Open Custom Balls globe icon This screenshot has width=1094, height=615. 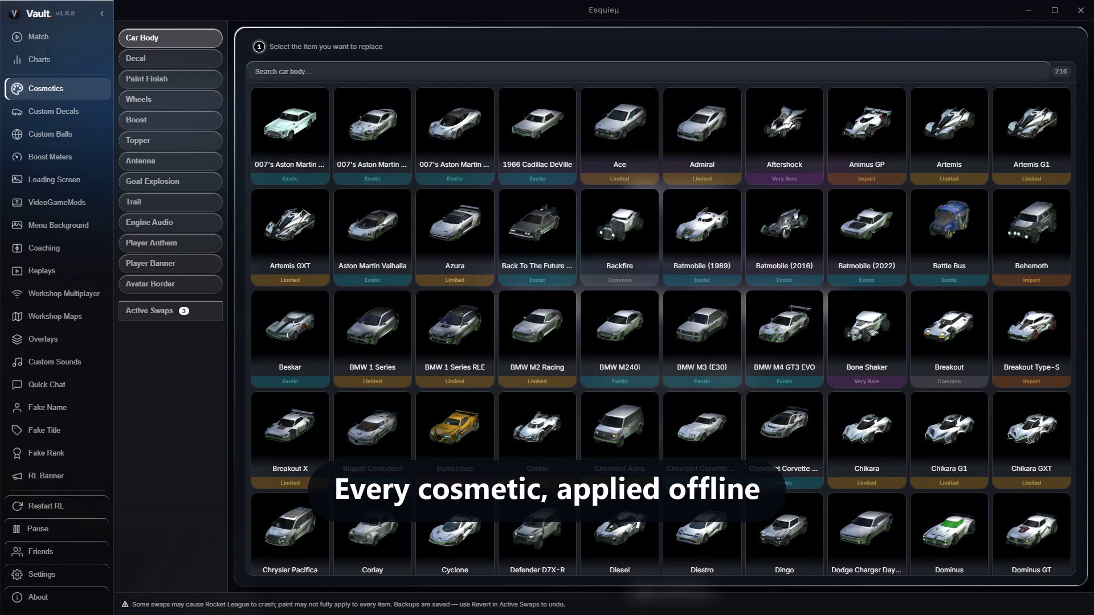(17, 134)
